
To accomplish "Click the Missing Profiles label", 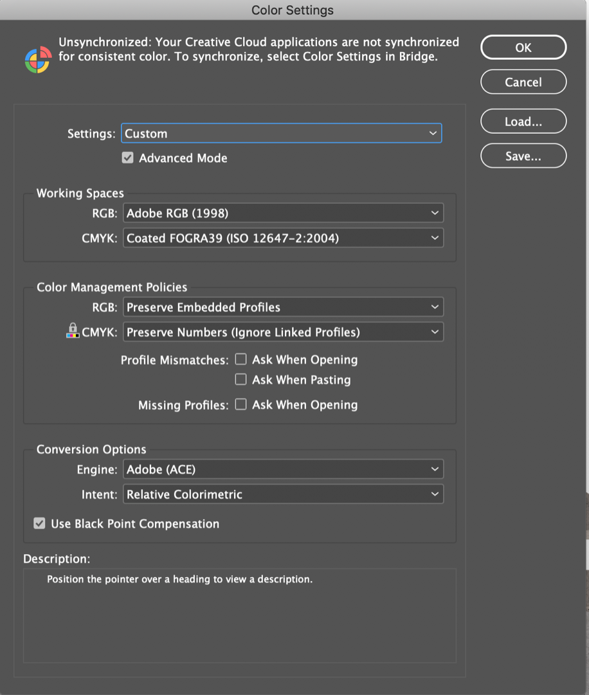I will pyautogui.click(x=183, y=405).
